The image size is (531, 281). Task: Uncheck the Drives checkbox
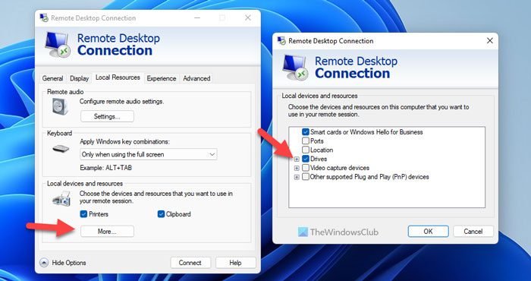click(x=306, y=159)
